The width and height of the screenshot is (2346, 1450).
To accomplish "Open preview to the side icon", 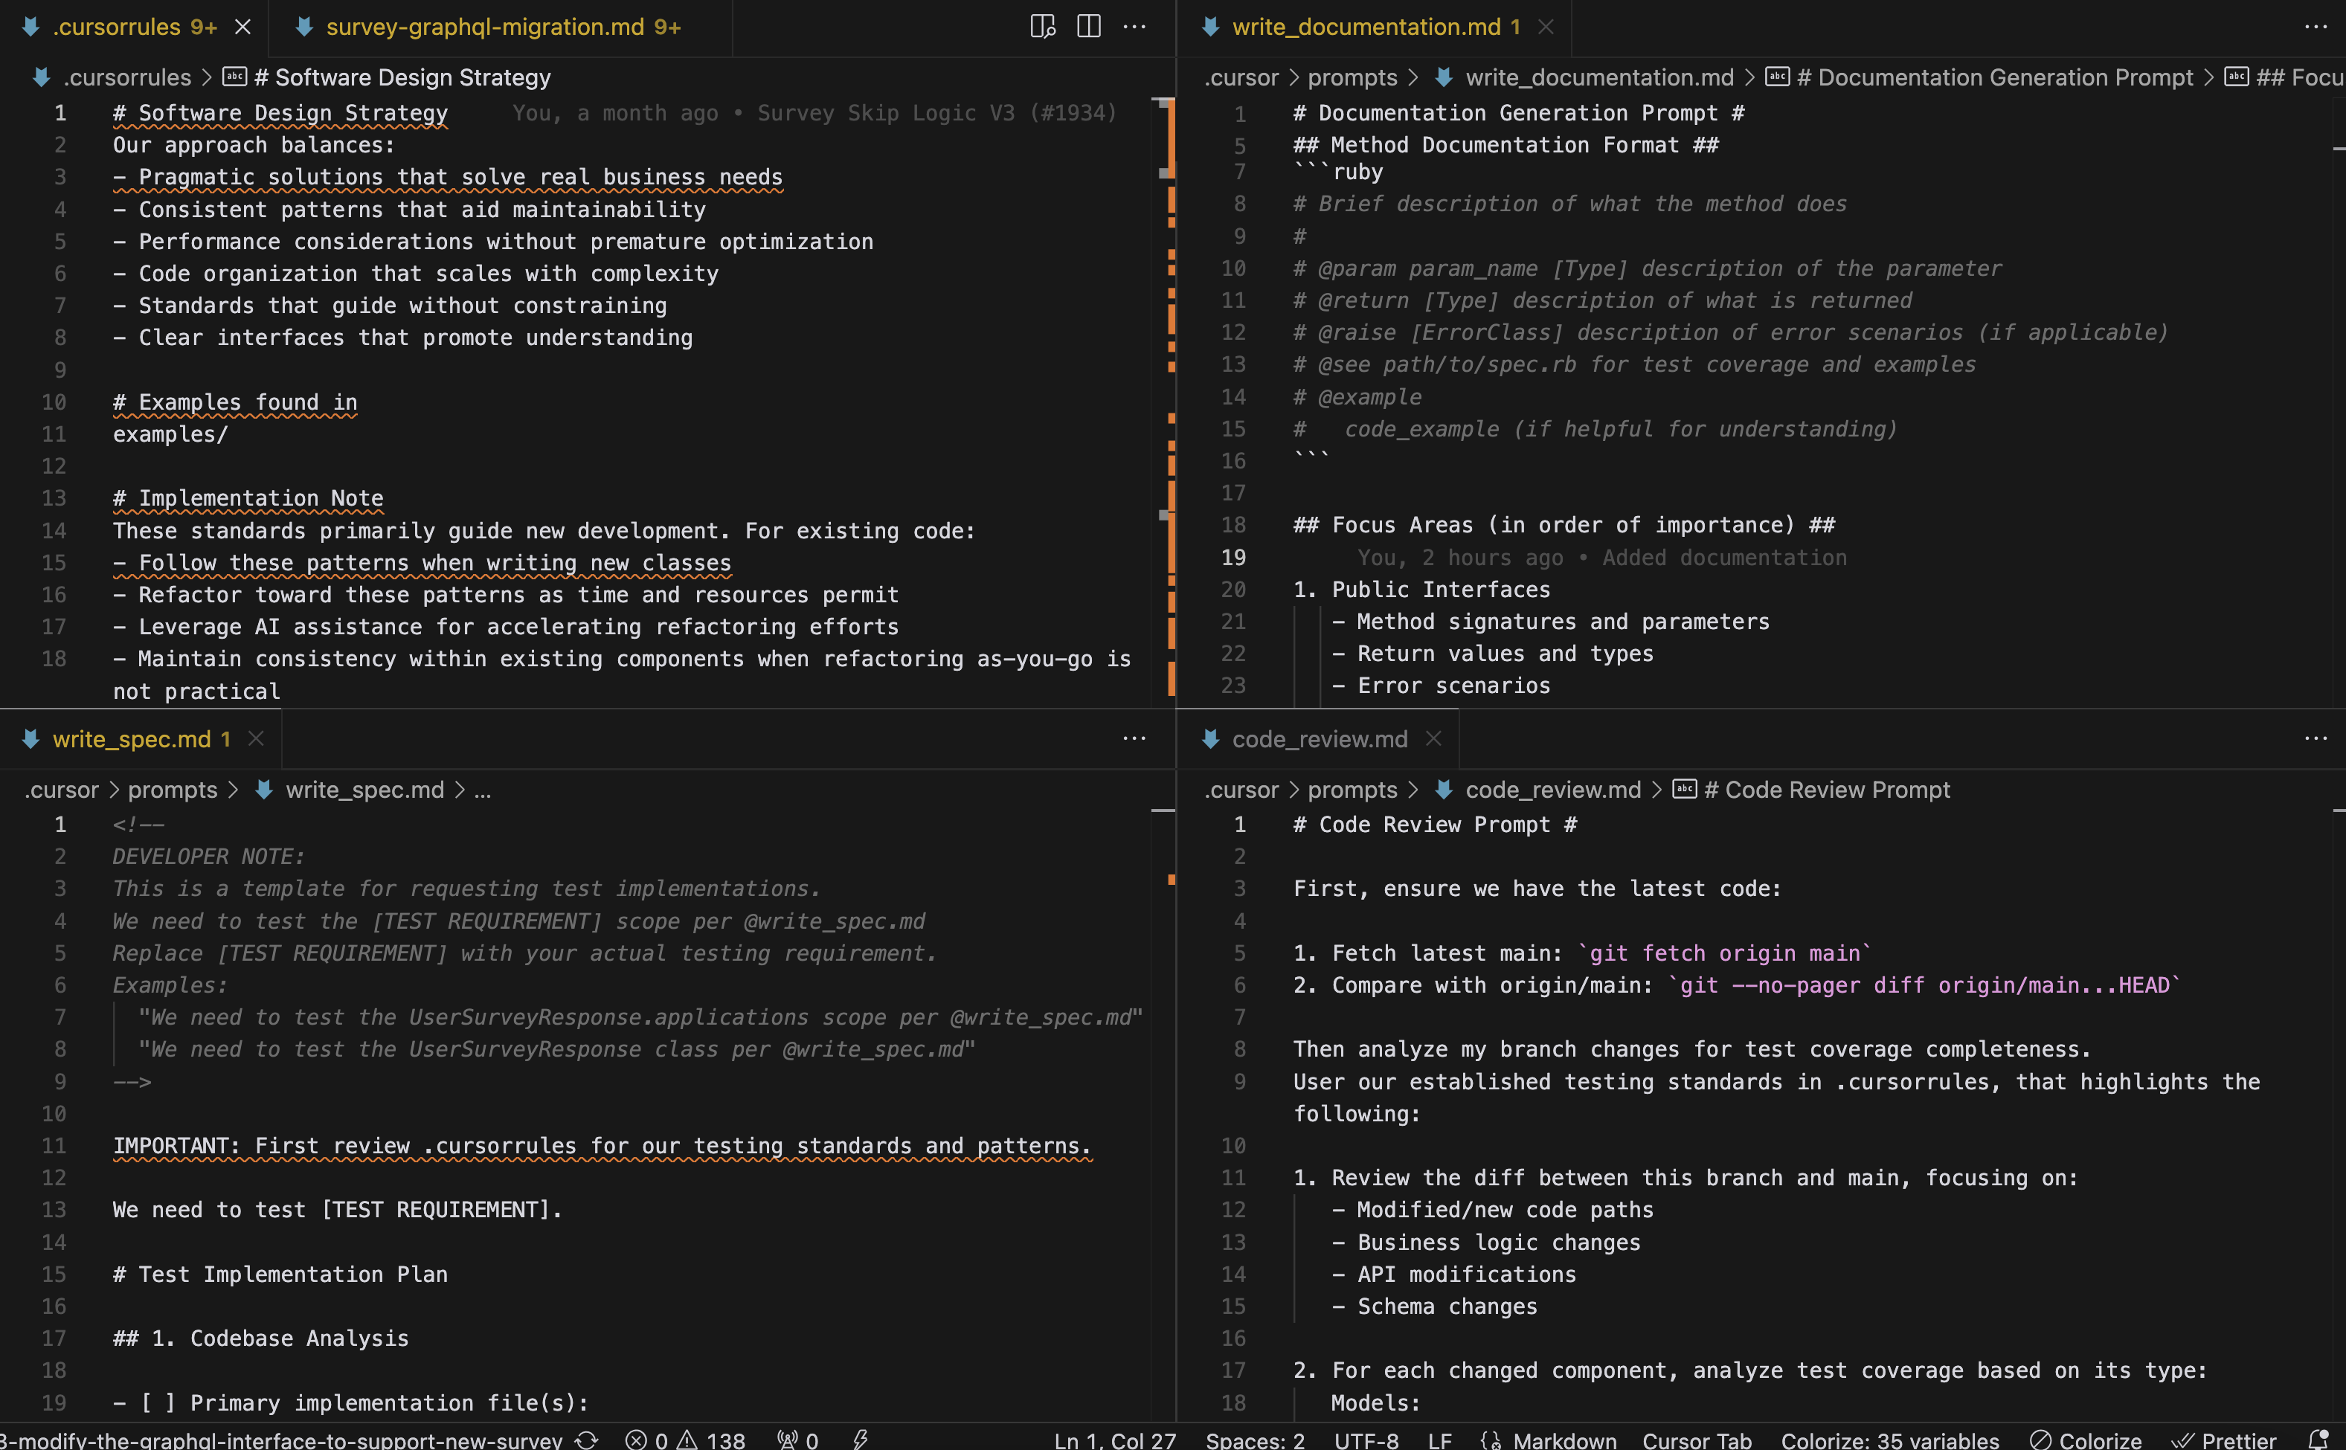I will (1043, 27).
